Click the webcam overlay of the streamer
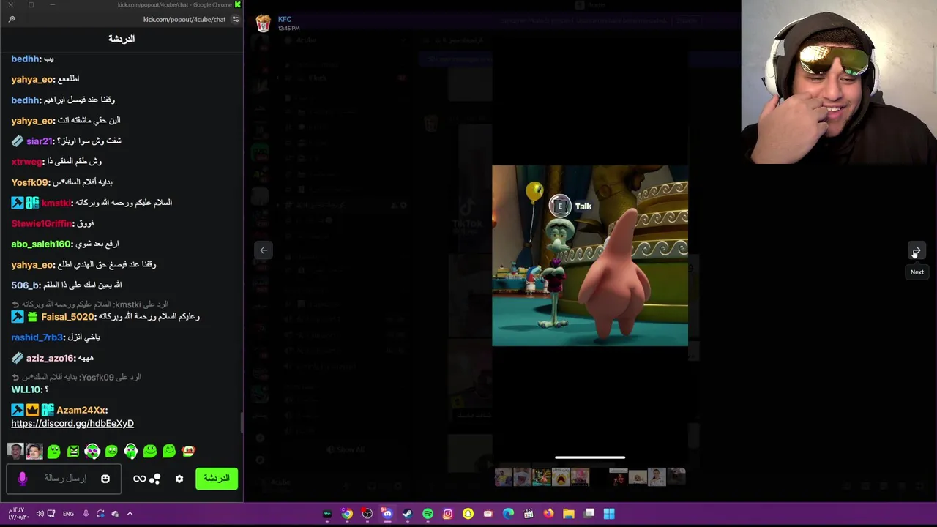The height and width of the screenshot is (527, 937). coord(839,82)
